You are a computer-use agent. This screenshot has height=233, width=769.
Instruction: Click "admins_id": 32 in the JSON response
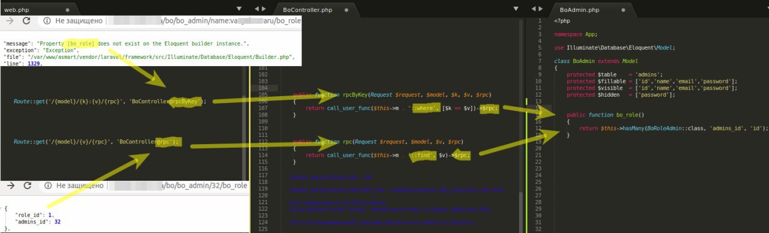(37, 222)
